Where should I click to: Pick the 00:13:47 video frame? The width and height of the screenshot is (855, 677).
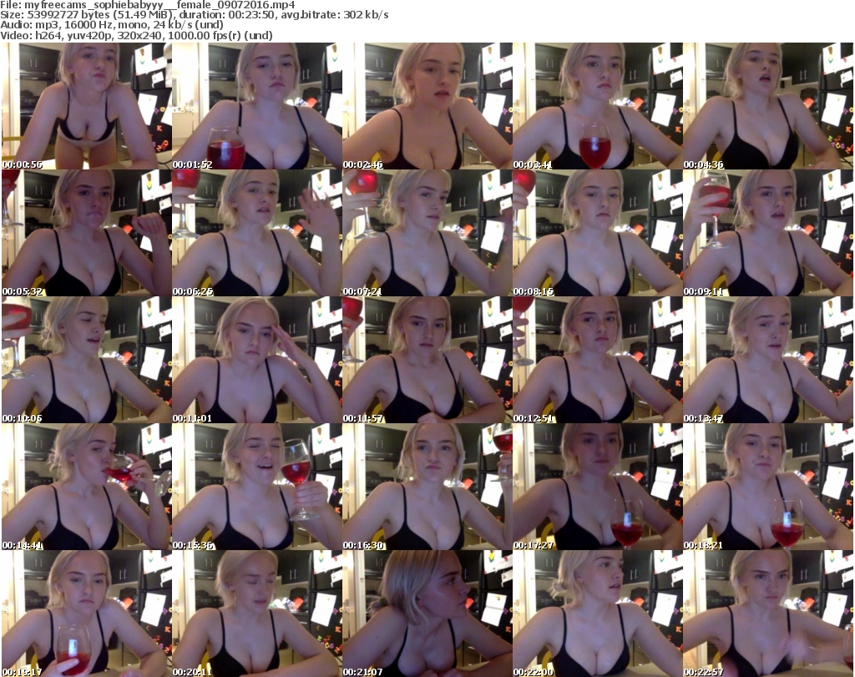coord(768,361)
